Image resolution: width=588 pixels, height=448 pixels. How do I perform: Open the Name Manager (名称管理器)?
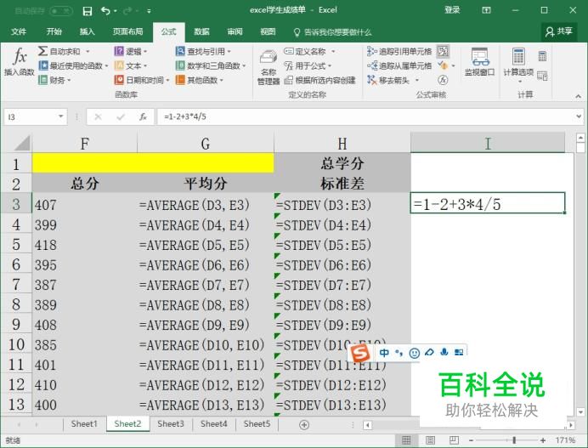269,67
